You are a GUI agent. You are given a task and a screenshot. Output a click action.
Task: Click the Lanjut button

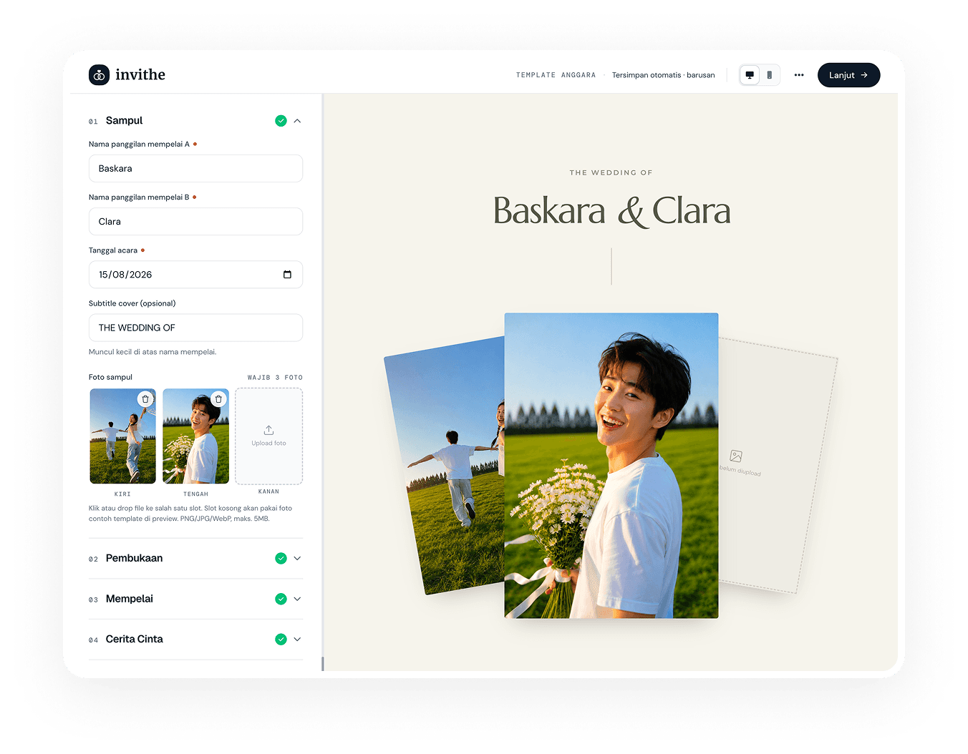[848, 75]
